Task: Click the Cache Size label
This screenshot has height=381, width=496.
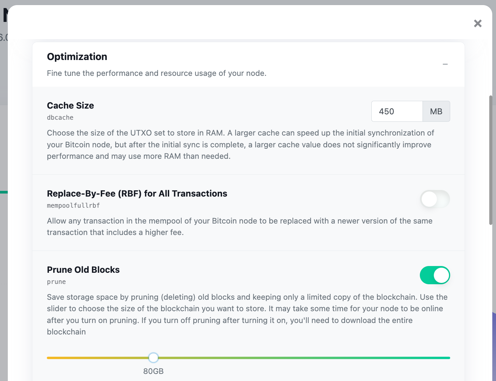Action: pyautogui.click(x=70, y=106)
